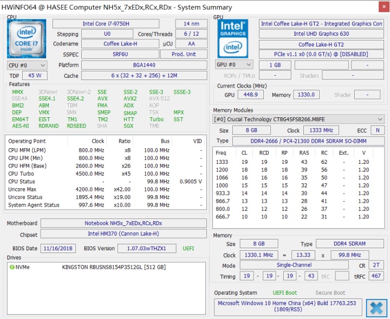Click the ECC N field
This screenshot has height=319, width=390.
tap(378, 130)
